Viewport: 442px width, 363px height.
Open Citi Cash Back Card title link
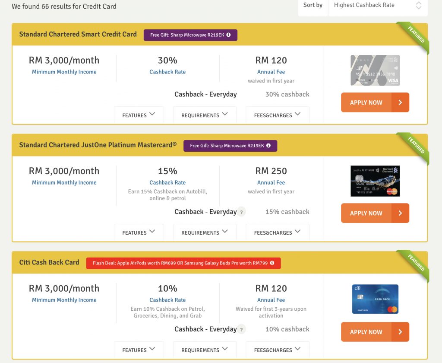pyautogui.click(x=49, y=262)
